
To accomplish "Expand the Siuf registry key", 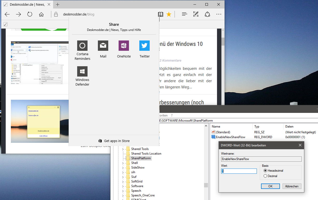I will point(123,177).
